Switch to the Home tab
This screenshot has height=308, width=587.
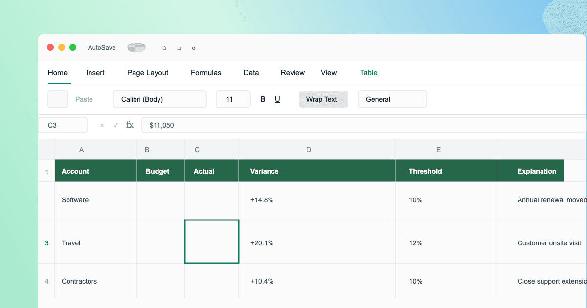point(58,73)
